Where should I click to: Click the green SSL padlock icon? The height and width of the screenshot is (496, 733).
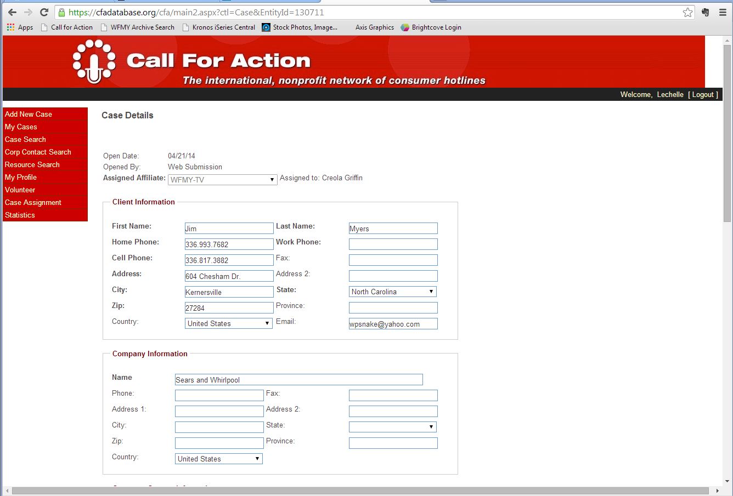pyautogui.click(x=62, y=12)
